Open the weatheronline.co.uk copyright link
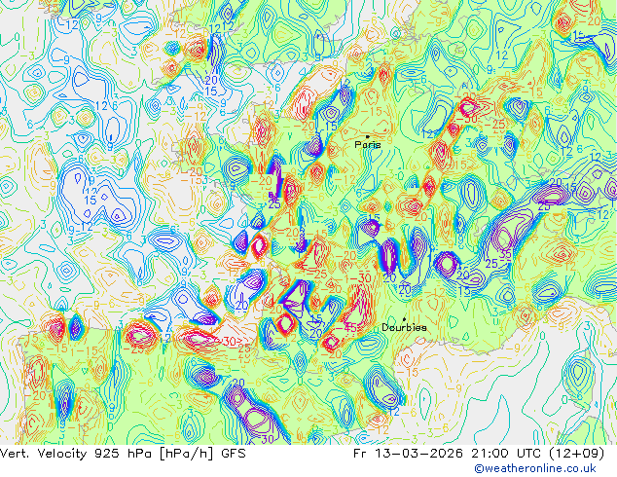Viewport: 617px width, 477px height. pos(535,468)
